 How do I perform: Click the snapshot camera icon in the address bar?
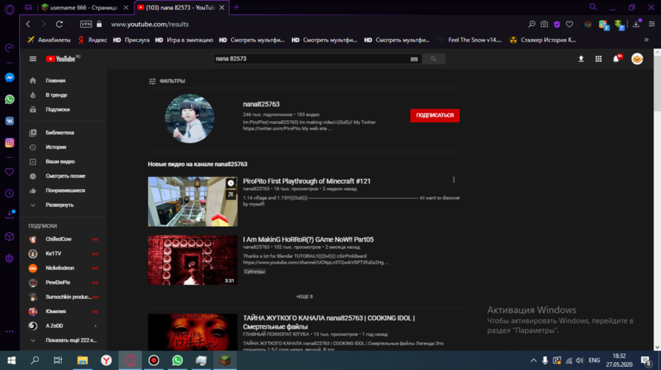click(x=544, y=24)
